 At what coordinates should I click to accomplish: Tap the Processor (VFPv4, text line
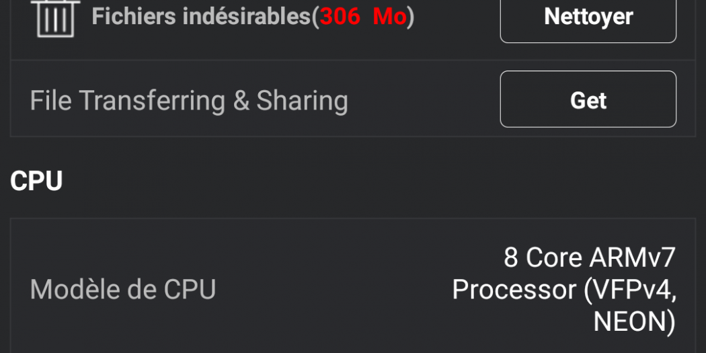(563, 290)
